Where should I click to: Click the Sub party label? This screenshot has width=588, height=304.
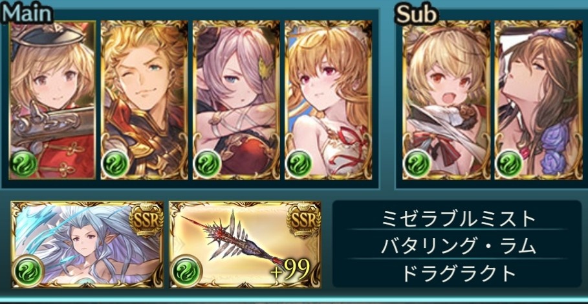(x=416, y=14)
